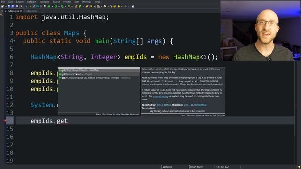Close the Maps.java tab with its X
This screenshot has height=169, width=301.
click(21, 11)
